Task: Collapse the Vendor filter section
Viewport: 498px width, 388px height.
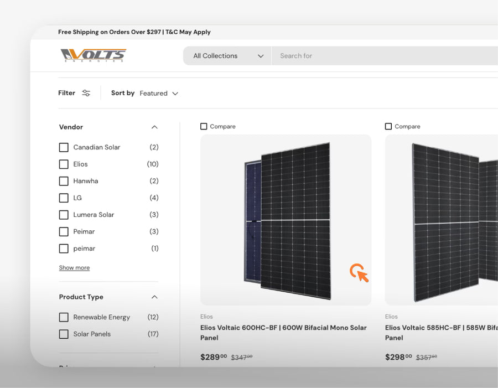Action: pos(154,127)
